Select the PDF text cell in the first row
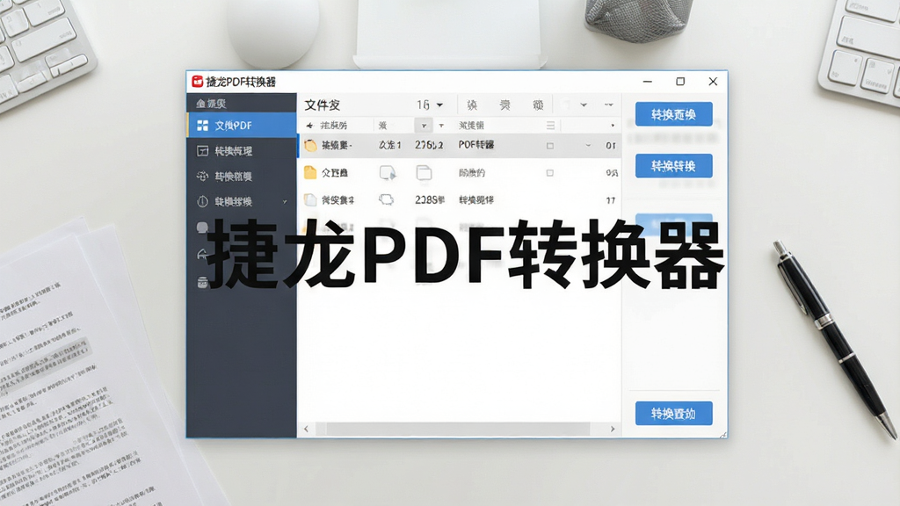The height and width of the screenshot is (506, 900). [475, 145]
